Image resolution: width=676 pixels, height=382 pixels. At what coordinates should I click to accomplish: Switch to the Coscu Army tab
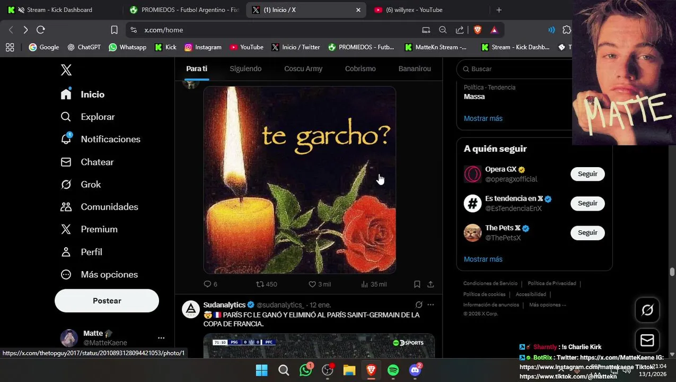coord(303,69)
